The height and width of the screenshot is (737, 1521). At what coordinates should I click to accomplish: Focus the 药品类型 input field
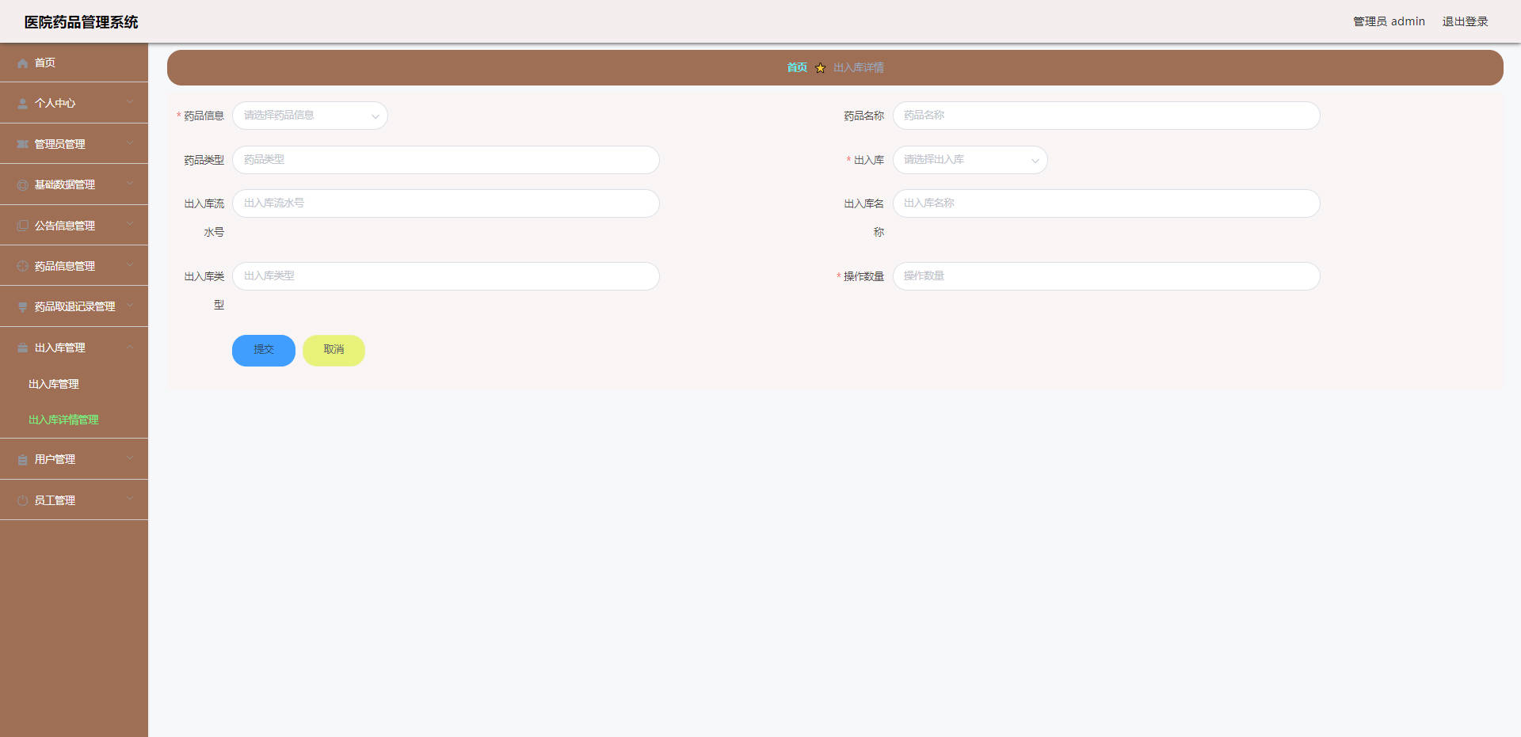click(x=446, y=160)
